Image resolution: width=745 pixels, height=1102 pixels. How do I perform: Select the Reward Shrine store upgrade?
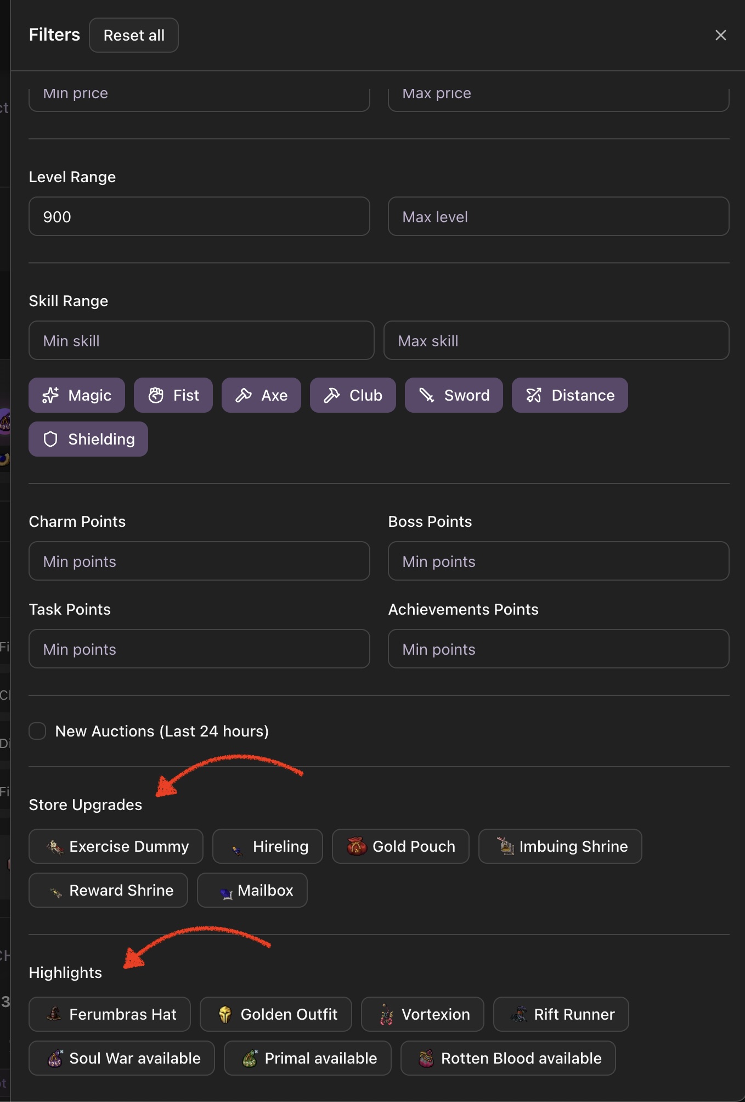(108, 890)
